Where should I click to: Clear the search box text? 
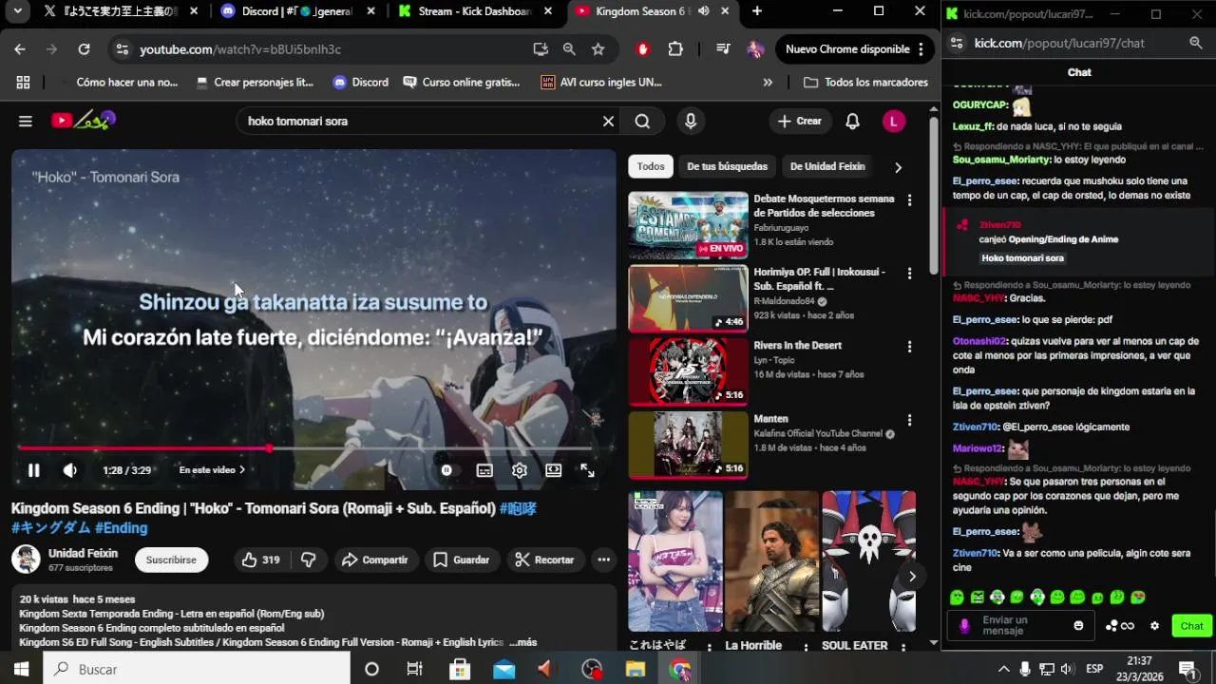608,121
